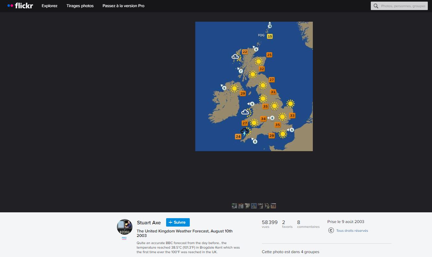The image size is (432, 257).
Task: Click Passez à la version Pro
Action: click(x=123, y=6)
